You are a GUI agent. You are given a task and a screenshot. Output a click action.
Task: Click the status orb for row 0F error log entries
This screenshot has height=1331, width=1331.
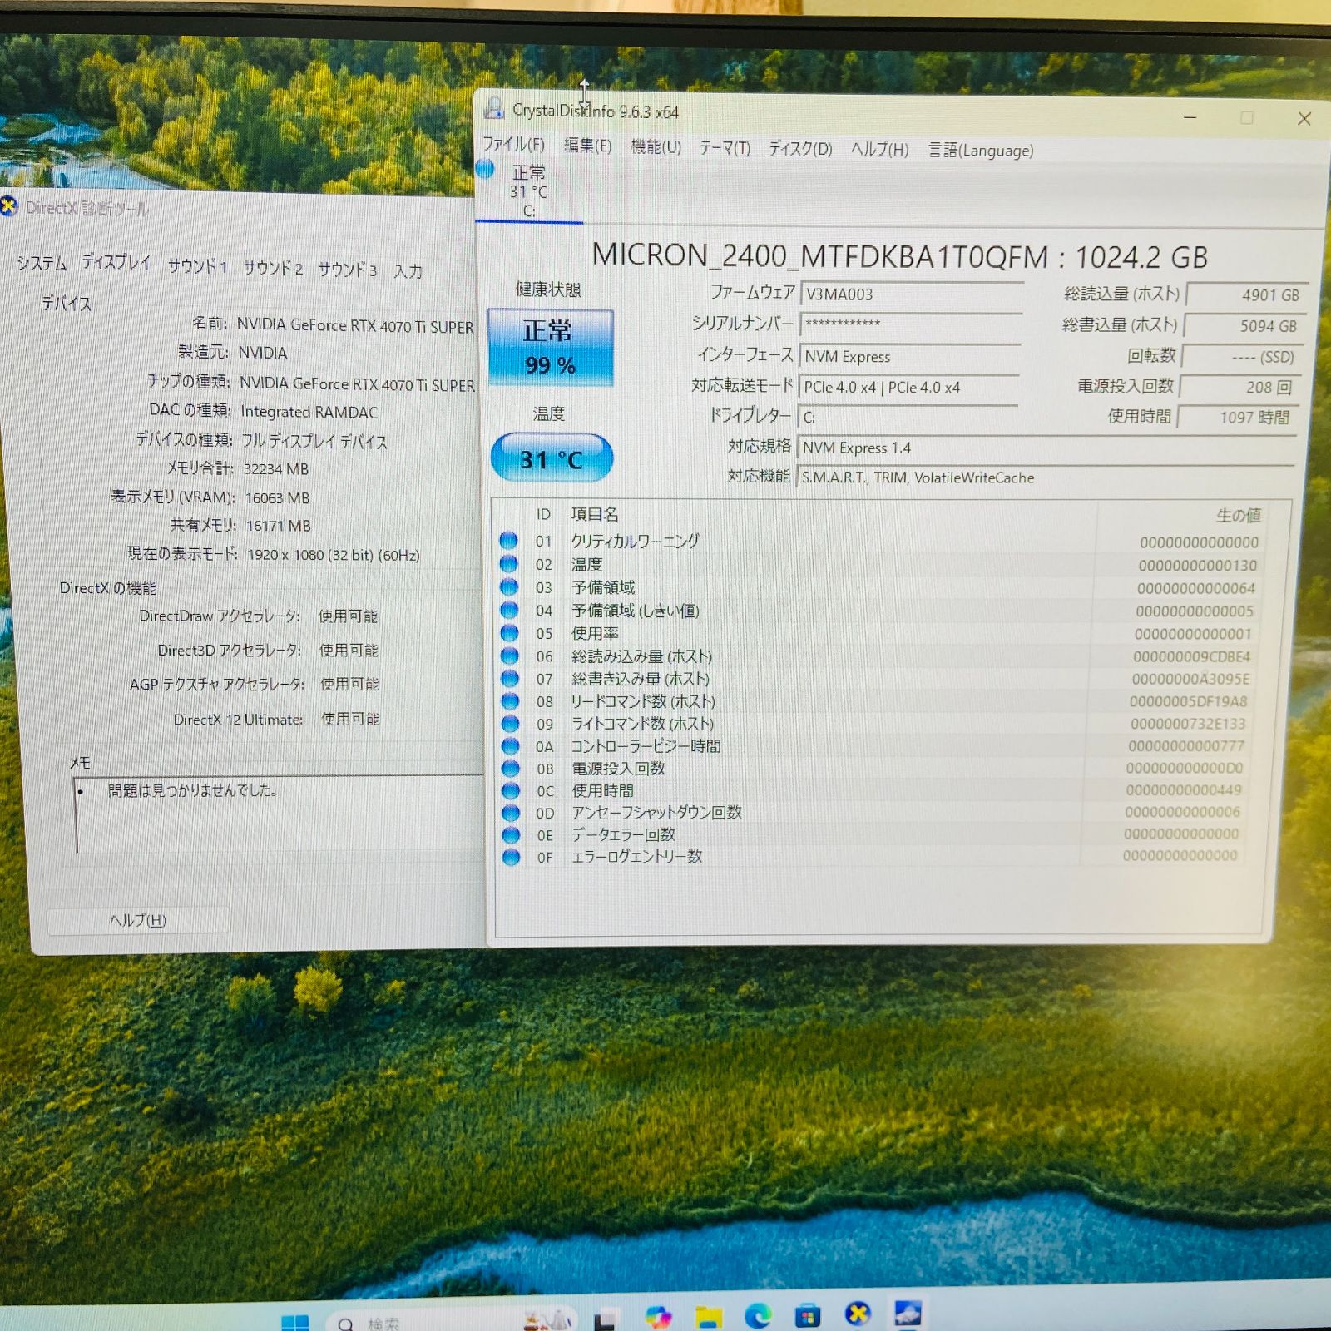click(511, 857)
